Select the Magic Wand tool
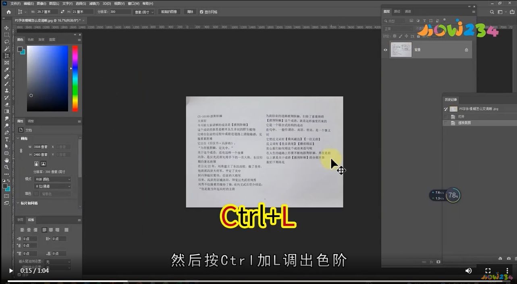 pyautogui.click(x=6, y=49)
